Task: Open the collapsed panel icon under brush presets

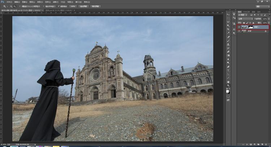Action: pos(234,18)
